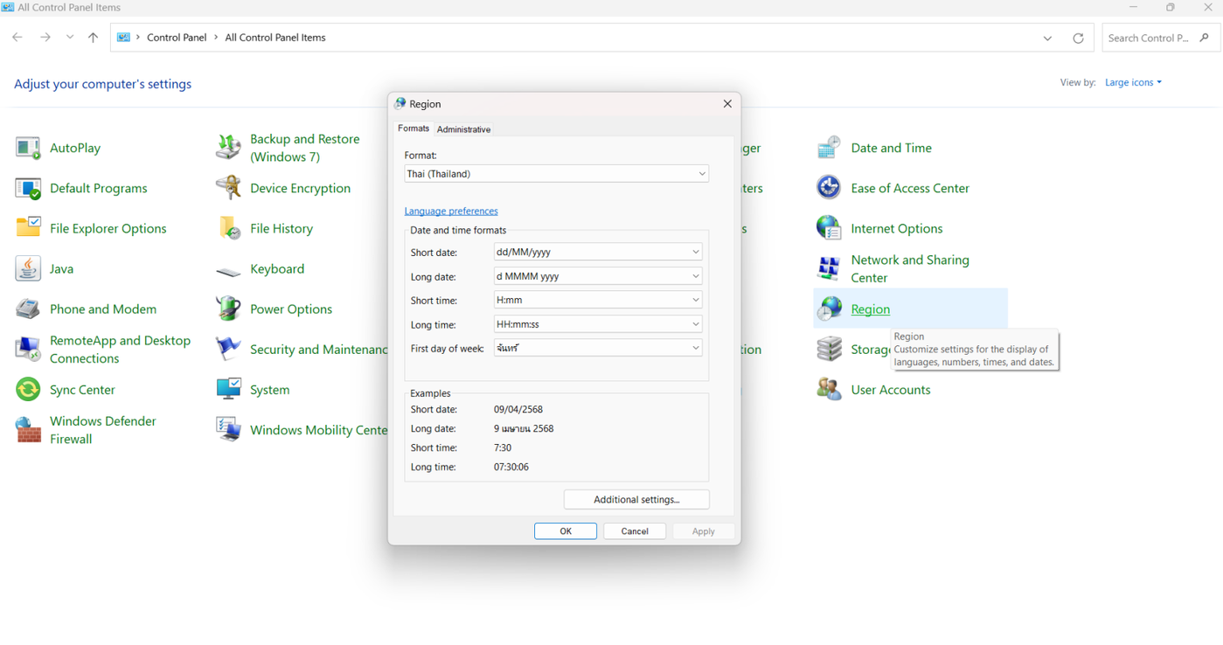This screenshot has width=1223, height=645.
Task: Open Backup and Restore icon
Action: [228, 148]
